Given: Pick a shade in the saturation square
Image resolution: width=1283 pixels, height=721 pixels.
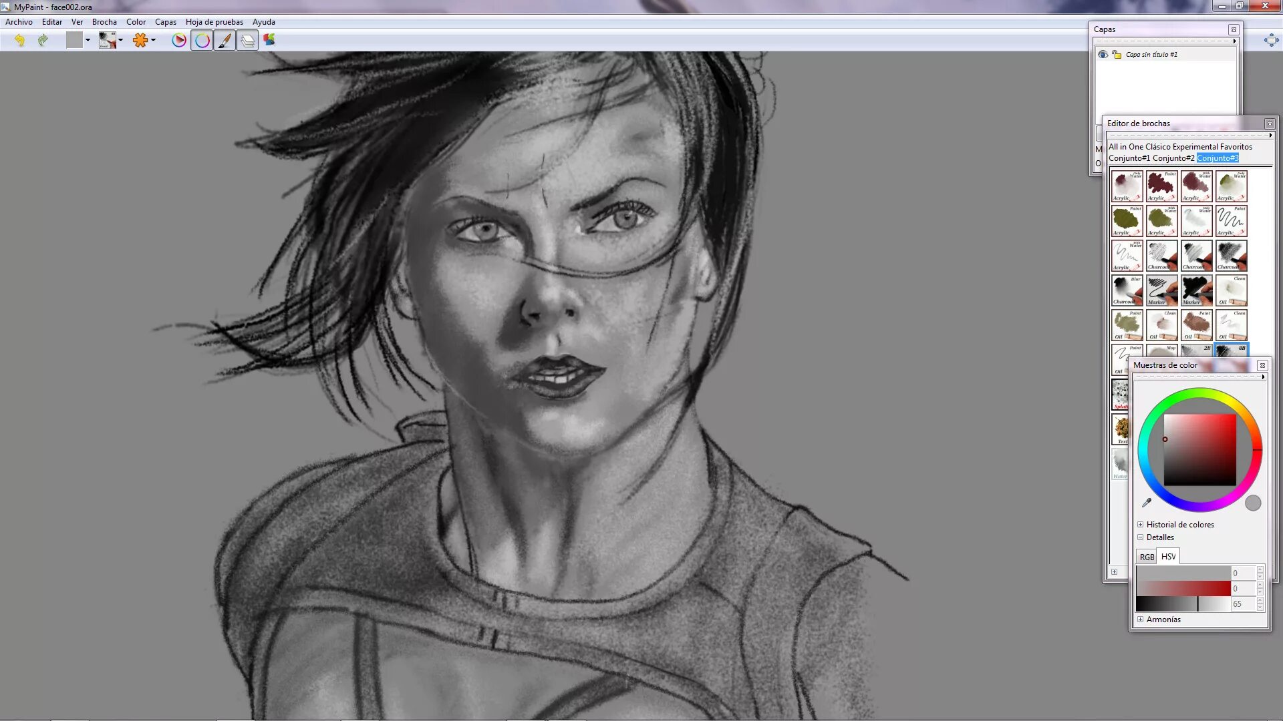Looking at the screenshot, I should tap(1199, 449).
